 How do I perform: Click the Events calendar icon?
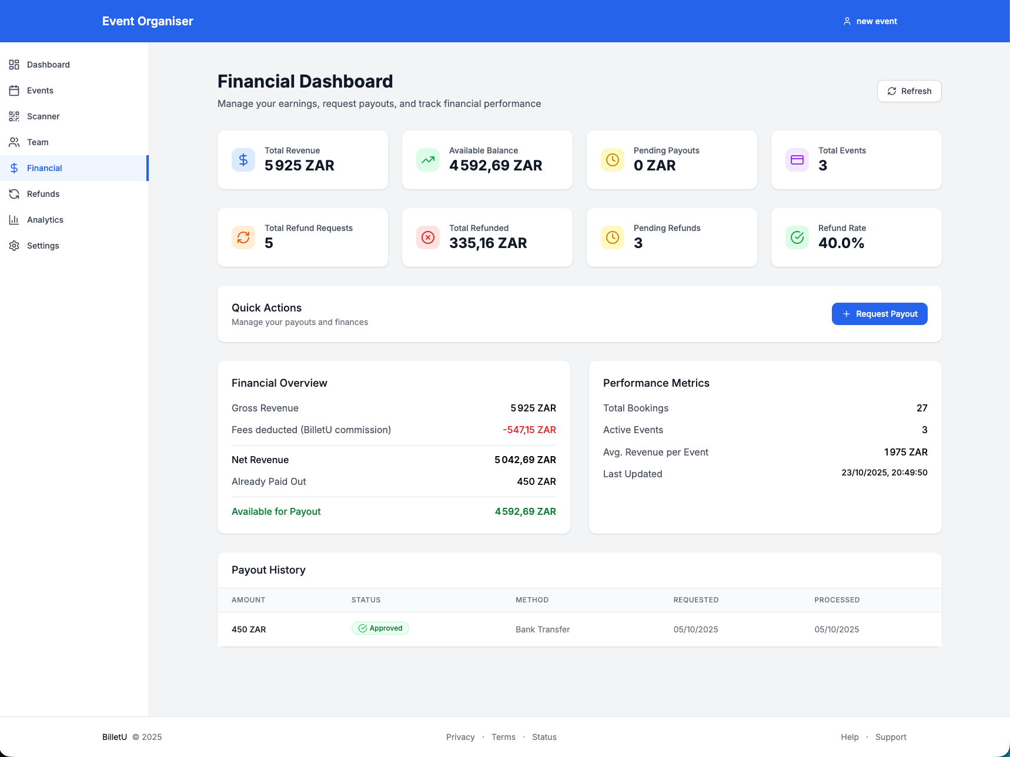coord(14,91)
